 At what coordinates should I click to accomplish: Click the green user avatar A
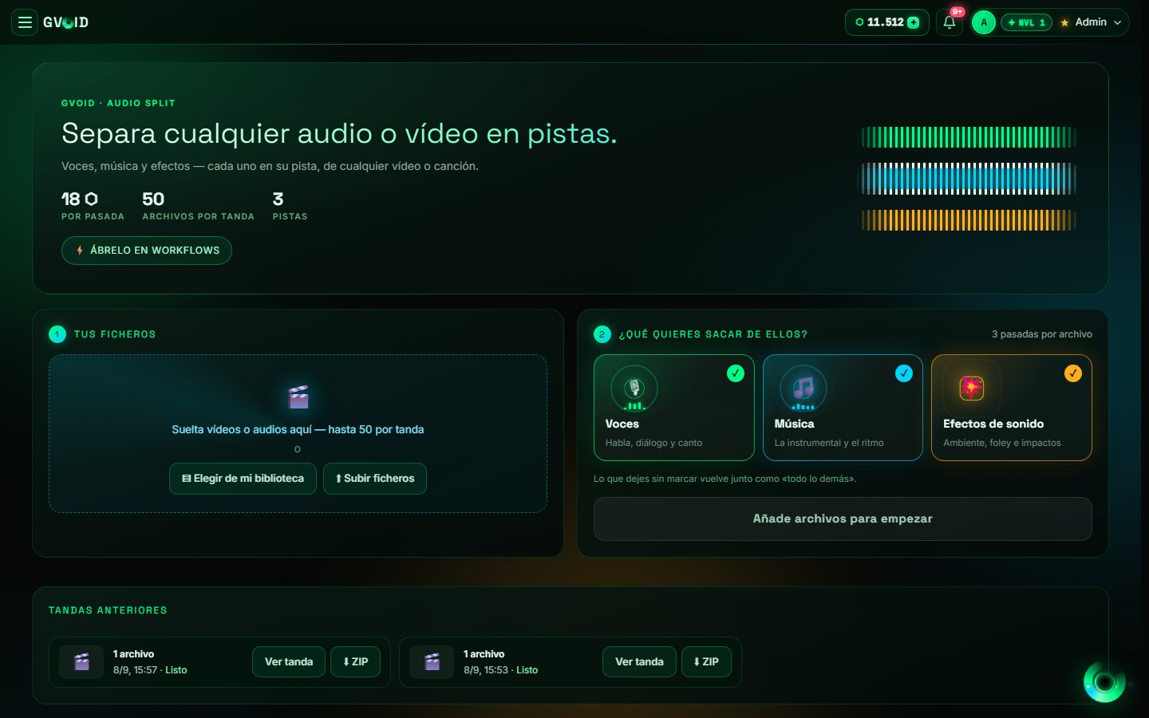click(984, 22)
